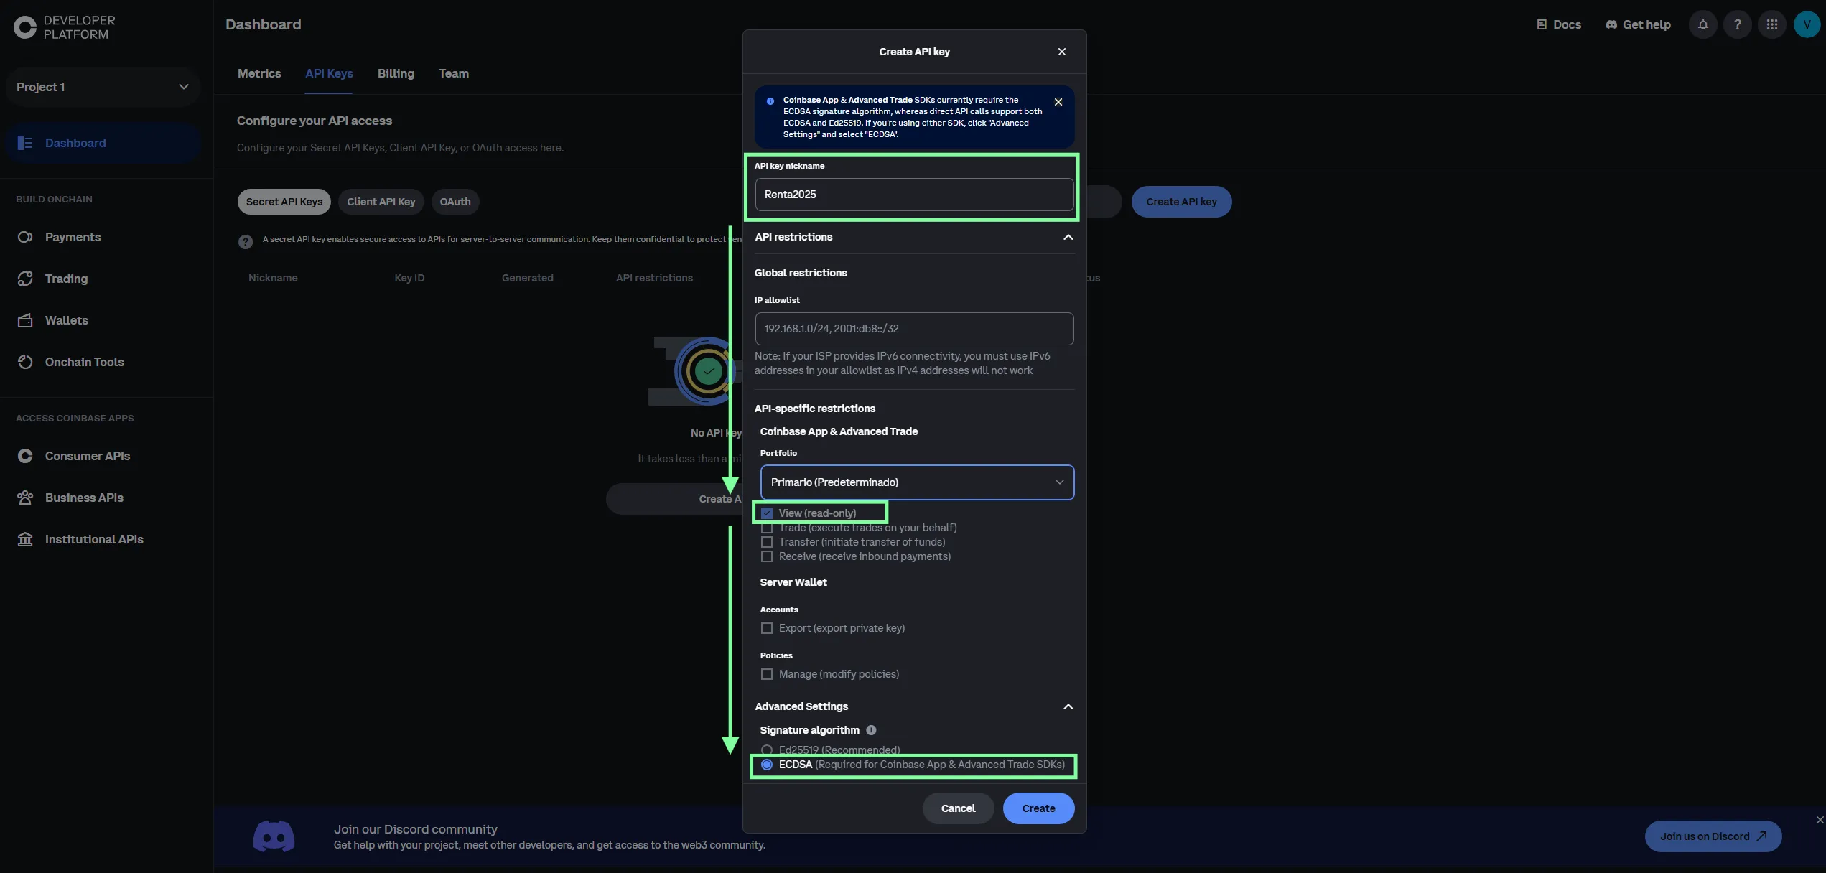Select the OAuth pill
This screenshot has height=873, width=1826.
pos(455,202)
